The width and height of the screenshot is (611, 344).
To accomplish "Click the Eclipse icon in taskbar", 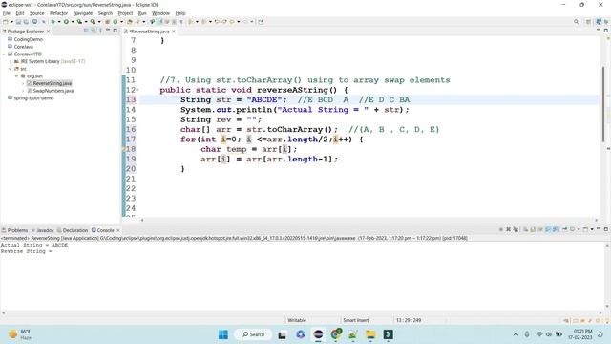I will click(x=318, y=334).
